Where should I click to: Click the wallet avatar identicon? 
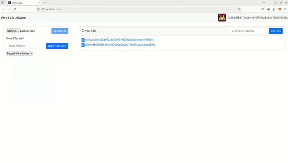222,18
